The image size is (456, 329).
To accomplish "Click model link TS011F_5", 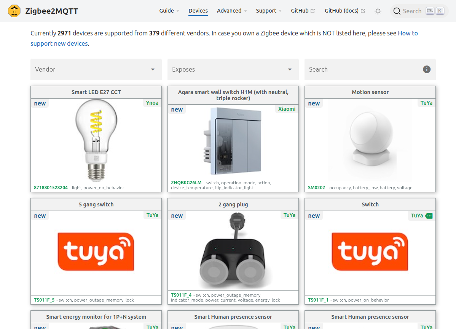I will pos(44,300).
